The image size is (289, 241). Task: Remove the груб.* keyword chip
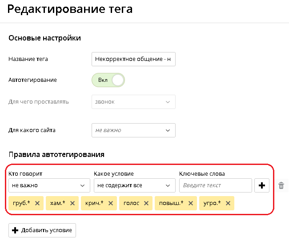[x=37, y=203]
